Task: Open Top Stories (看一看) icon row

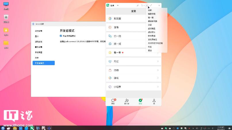Action: [x=110, y=52]
